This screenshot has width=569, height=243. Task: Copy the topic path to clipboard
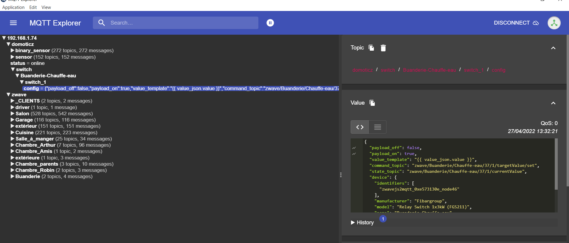pyautogui.click(x=371, y=48)
